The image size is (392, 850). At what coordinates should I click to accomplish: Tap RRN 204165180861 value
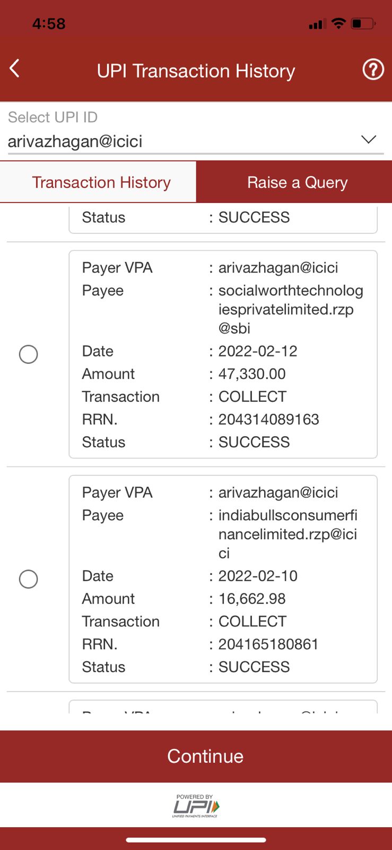(268, 644)
